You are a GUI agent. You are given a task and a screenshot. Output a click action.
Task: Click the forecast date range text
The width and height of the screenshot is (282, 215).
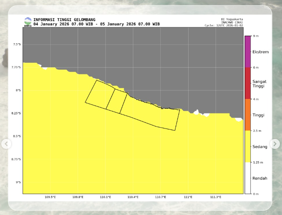point(96,24)
